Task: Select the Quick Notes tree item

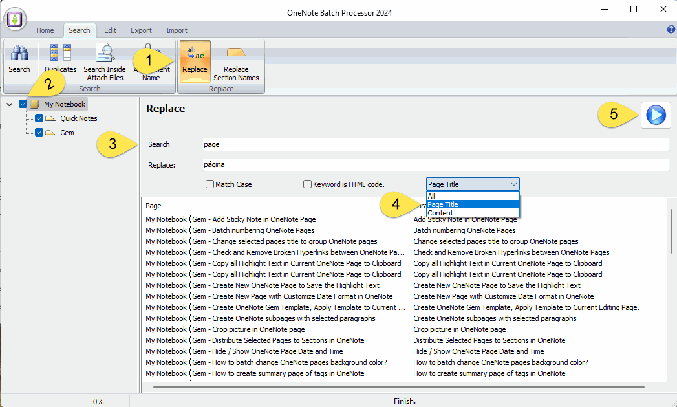Action: click(x=79, y=118)
